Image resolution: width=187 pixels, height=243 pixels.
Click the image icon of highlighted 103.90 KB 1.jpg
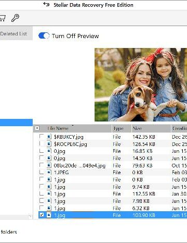[49, 215]
